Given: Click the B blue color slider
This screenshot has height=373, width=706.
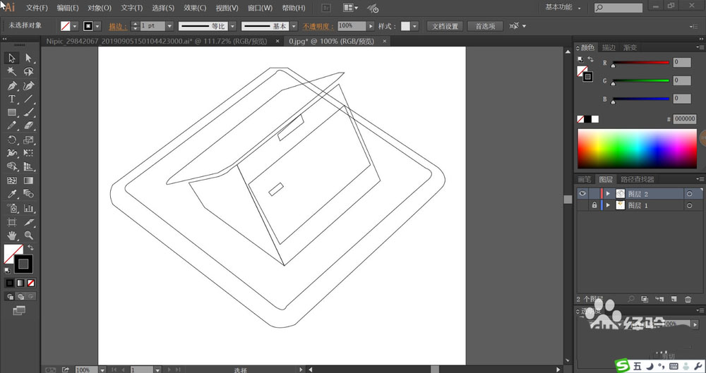Looking at the screenshot, I should [x=640, y=99].
